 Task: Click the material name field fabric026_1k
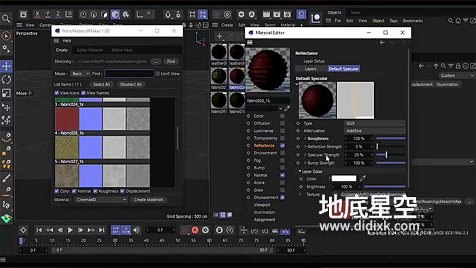[267, 101]
